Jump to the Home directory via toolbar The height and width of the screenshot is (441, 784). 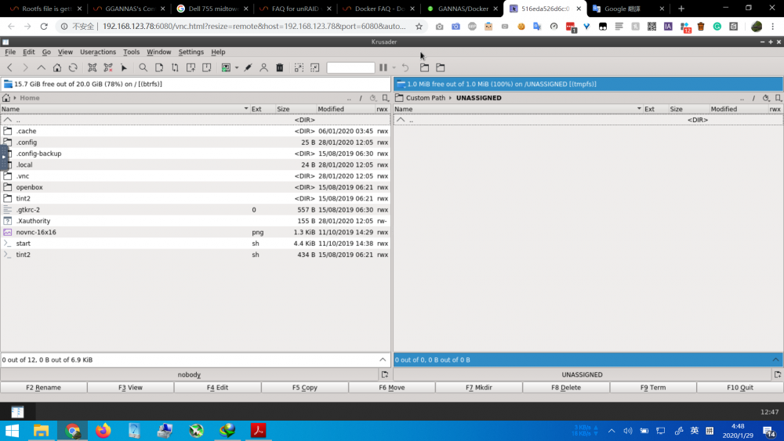pos(57,67)
